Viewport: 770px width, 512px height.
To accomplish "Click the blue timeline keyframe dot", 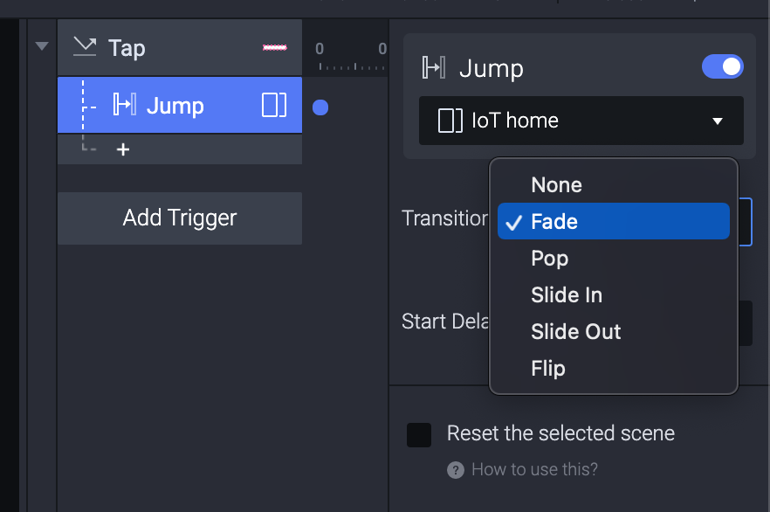I will tap(320, 107).
